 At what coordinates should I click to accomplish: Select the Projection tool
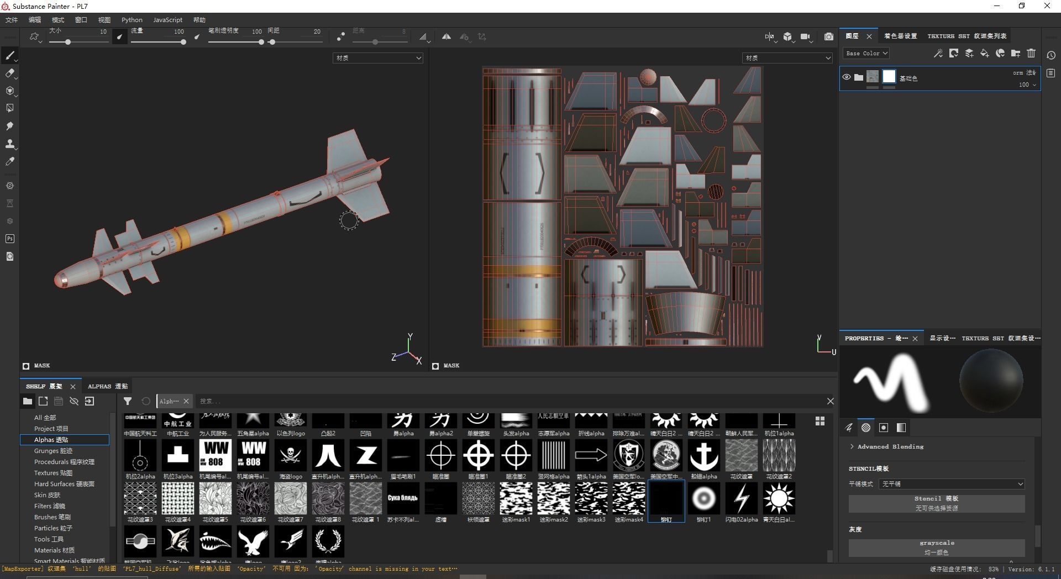pyautogui.click(x=10, y=91)
